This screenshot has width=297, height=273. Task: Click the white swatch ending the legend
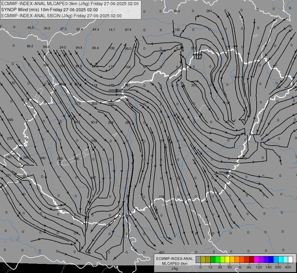(291, 259)
